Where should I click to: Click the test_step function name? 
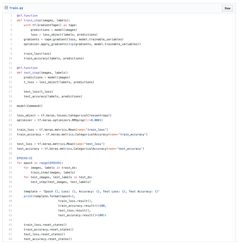click(x=32, y=73)
